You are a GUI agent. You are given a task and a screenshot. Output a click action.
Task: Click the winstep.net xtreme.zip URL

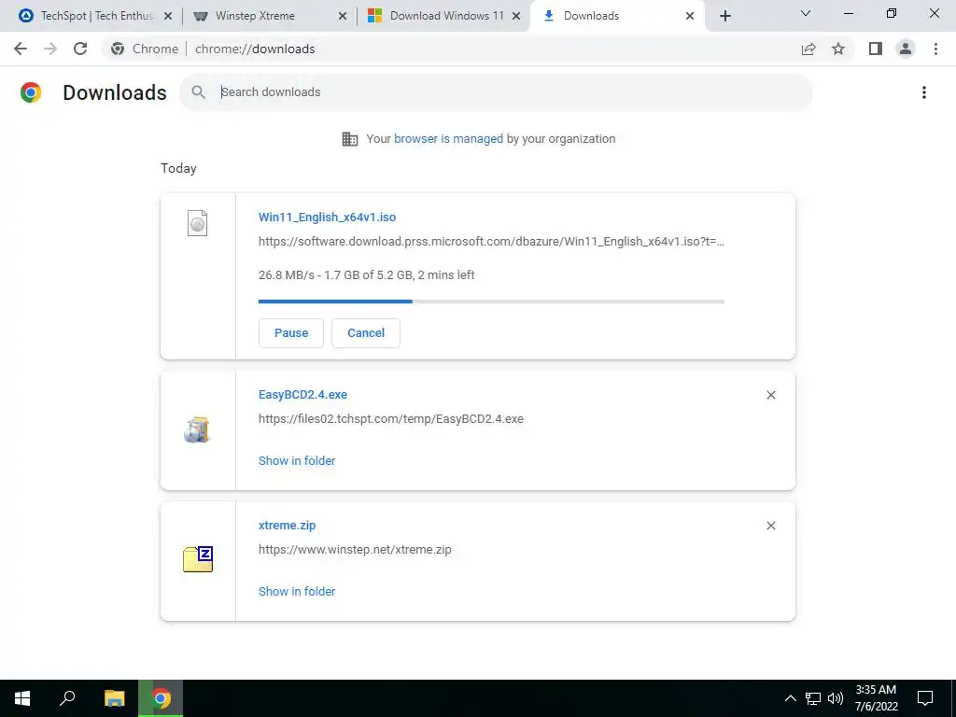(355, 549)
